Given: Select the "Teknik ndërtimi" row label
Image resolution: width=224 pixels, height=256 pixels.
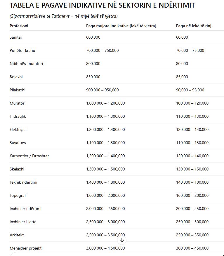Looking at the screenshot, I should tap(23, 182).
